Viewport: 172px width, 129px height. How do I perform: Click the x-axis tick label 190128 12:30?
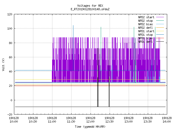pyautogui.click(x=109, y=120)
